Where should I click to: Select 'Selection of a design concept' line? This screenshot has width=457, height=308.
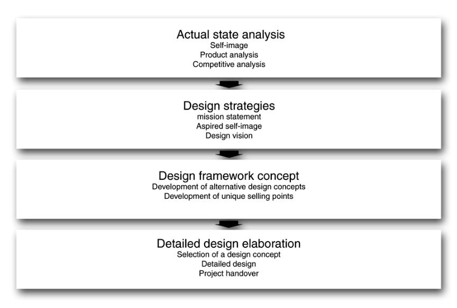point(229,255)
